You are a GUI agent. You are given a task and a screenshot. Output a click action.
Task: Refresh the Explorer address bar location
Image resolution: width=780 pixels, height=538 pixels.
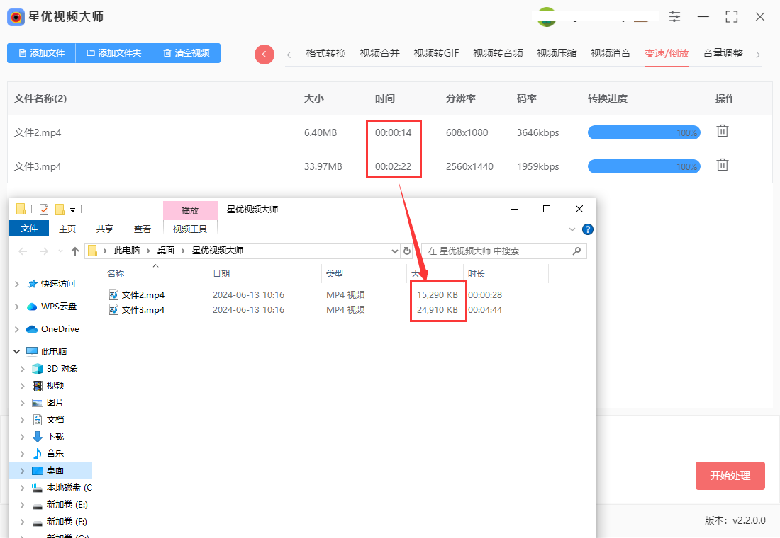[407, 251]
